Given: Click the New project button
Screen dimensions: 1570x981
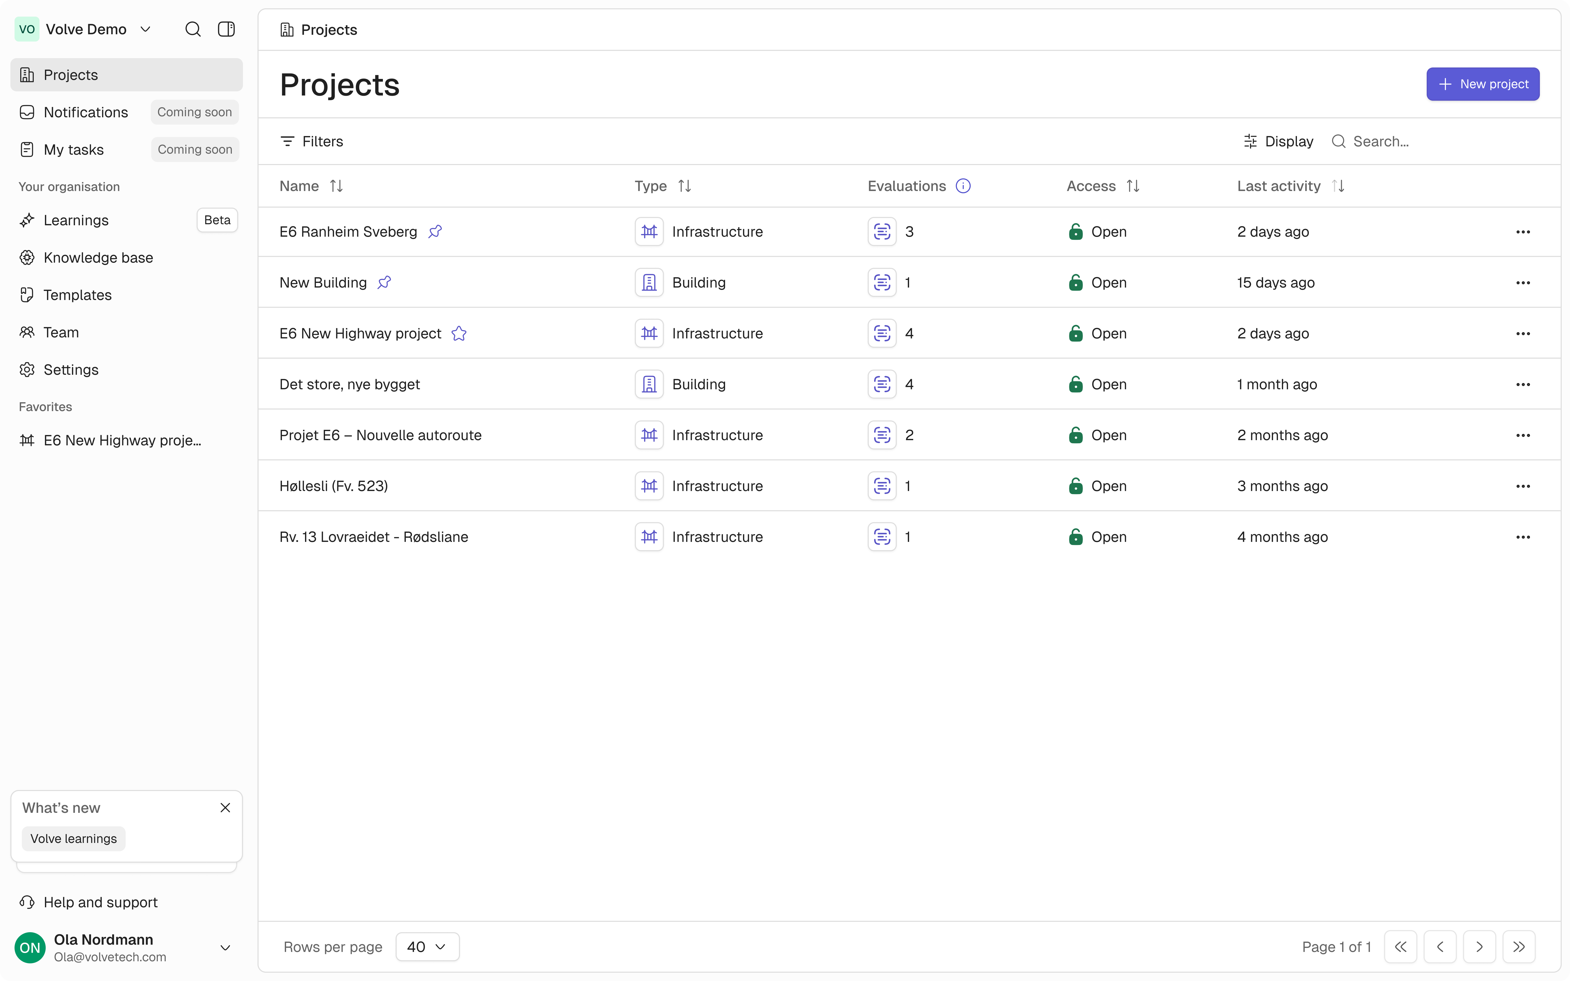Looking at the screenshot, I should point(1483,84).
